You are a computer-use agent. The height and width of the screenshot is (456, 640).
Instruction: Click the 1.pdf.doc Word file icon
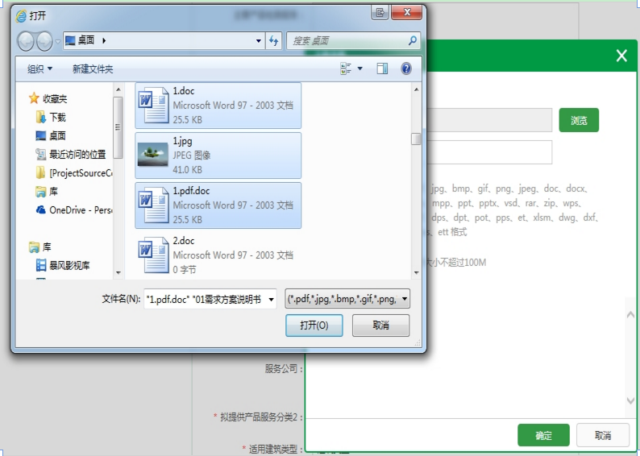153,205
